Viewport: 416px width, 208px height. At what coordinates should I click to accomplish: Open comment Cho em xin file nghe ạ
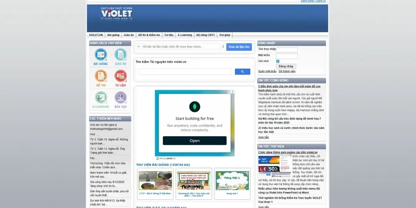pos(106,127)
